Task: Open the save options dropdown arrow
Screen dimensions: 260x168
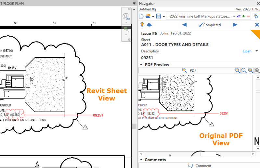Action: coord(163,16)
